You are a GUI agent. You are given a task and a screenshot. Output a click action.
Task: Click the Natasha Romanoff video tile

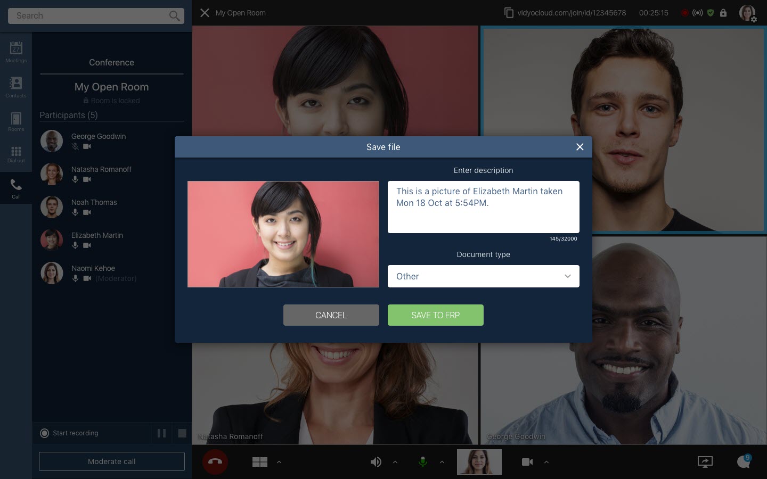pos(335,394)
